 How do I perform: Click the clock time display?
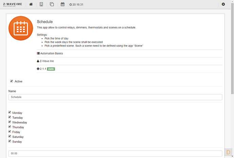[76, 5]
